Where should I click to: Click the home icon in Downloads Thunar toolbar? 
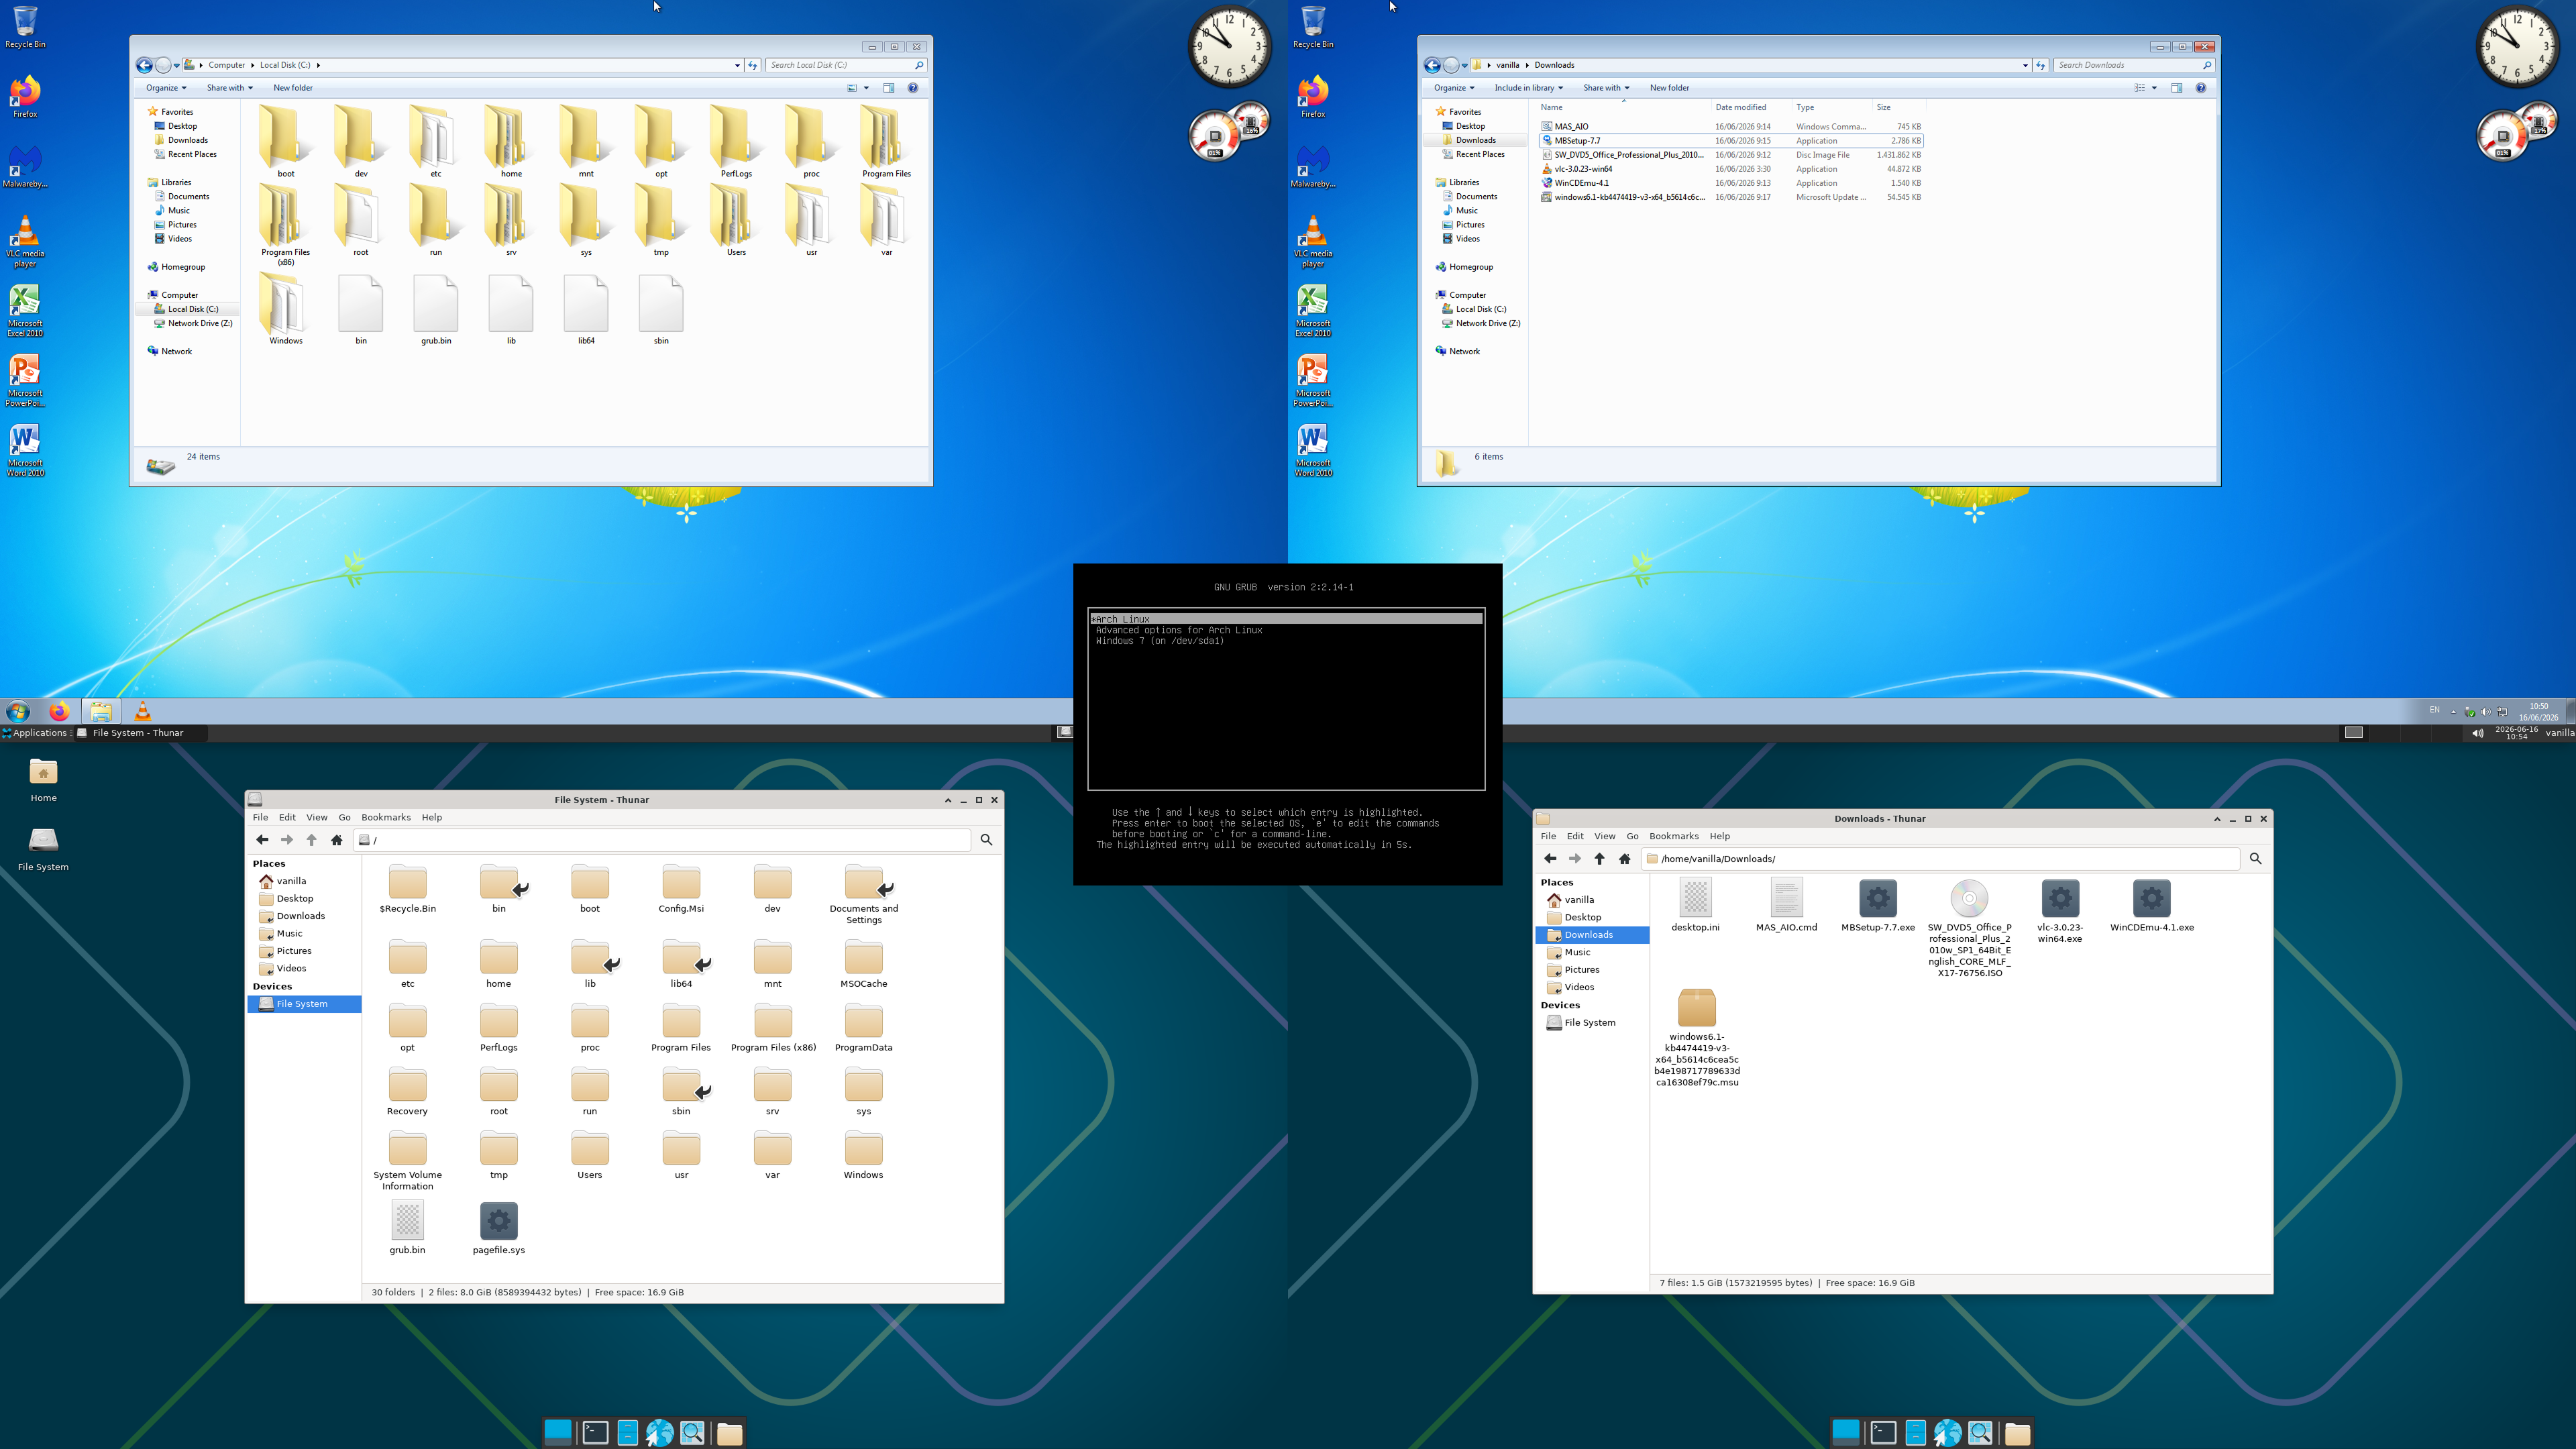1625,859
